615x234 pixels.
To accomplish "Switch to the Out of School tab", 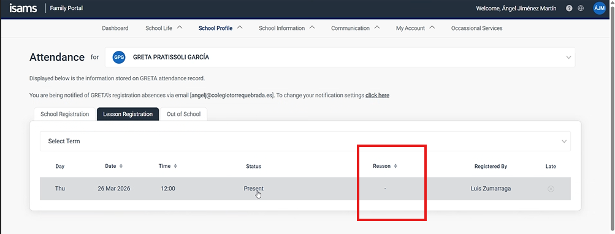I will 183,114.
